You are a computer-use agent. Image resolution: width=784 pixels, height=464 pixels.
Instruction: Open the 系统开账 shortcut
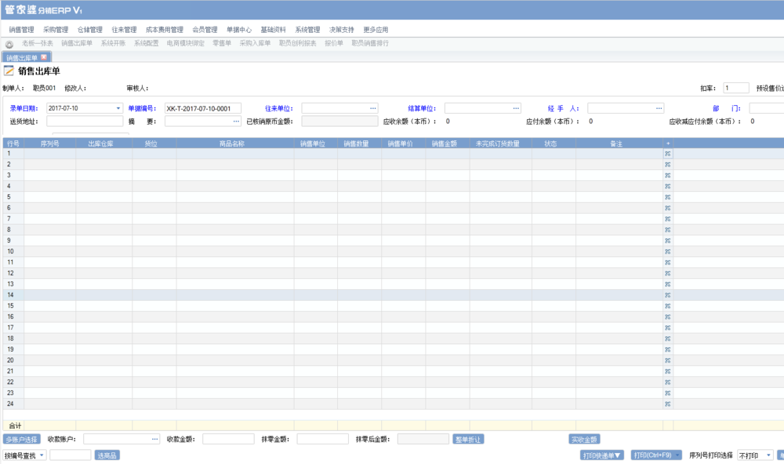113,43
